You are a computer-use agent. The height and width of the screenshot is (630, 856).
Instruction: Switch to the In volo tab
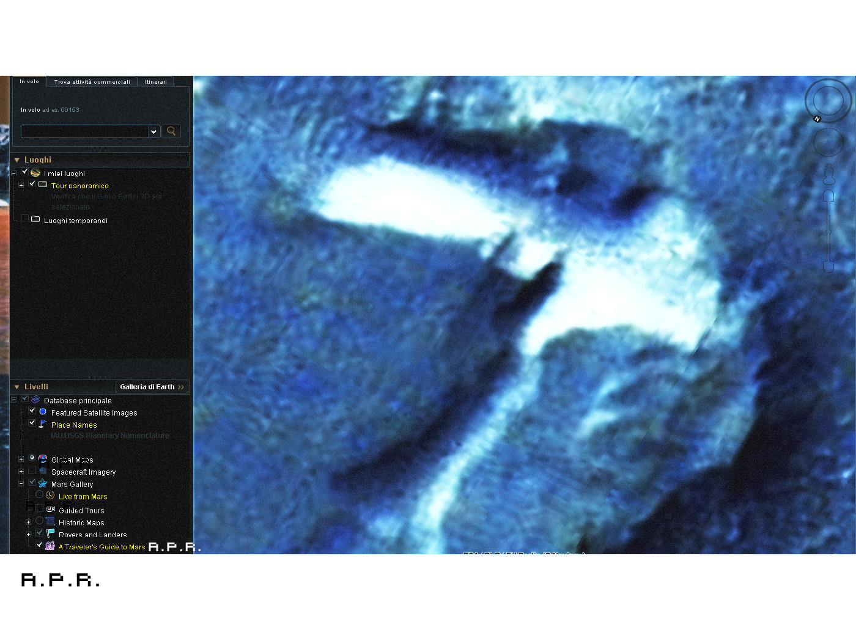pyautogui.click(x=29, y=81)
